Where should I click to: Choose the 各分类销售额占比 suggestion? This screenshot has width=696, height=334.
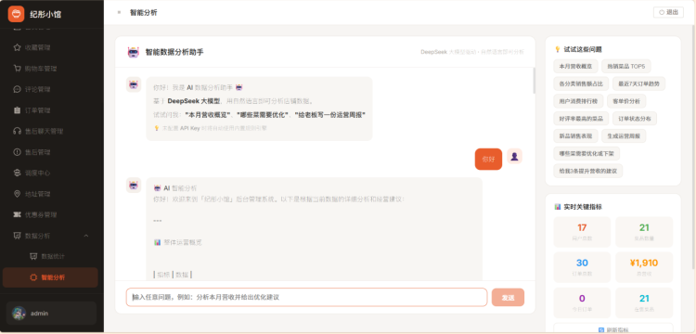(x=581, y=83)
